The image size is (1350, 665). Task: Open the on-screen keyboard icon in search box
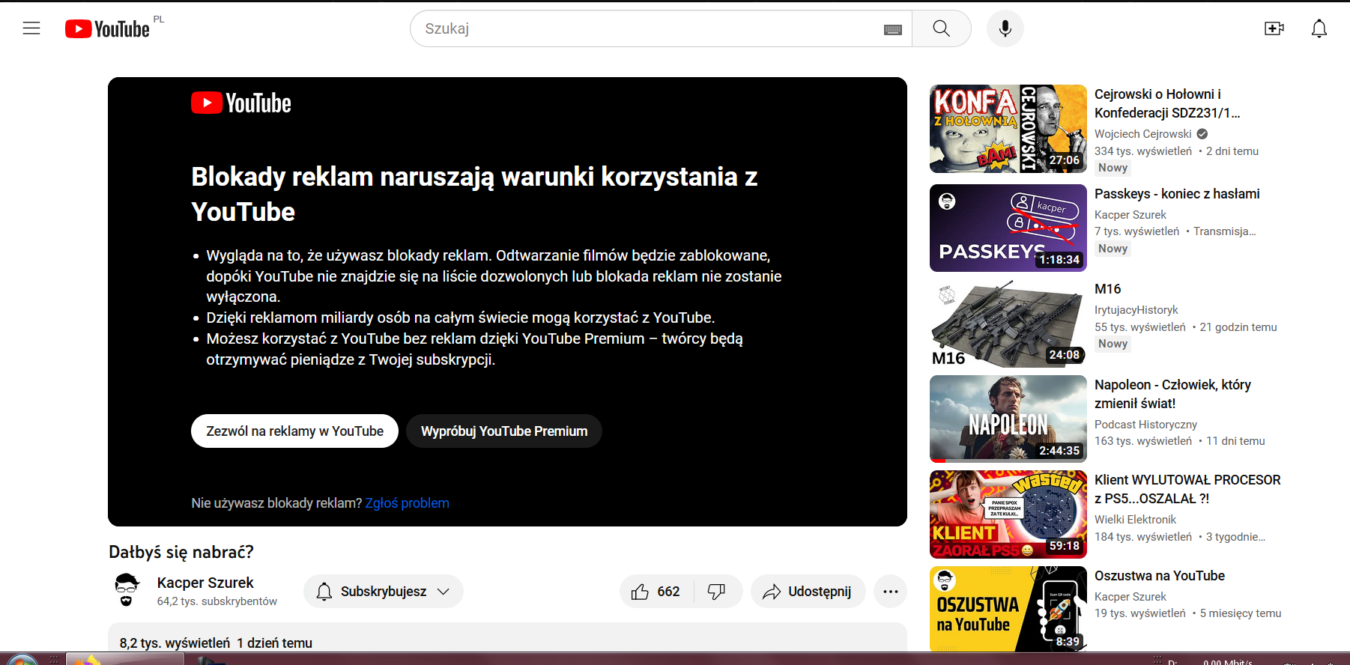892,29
